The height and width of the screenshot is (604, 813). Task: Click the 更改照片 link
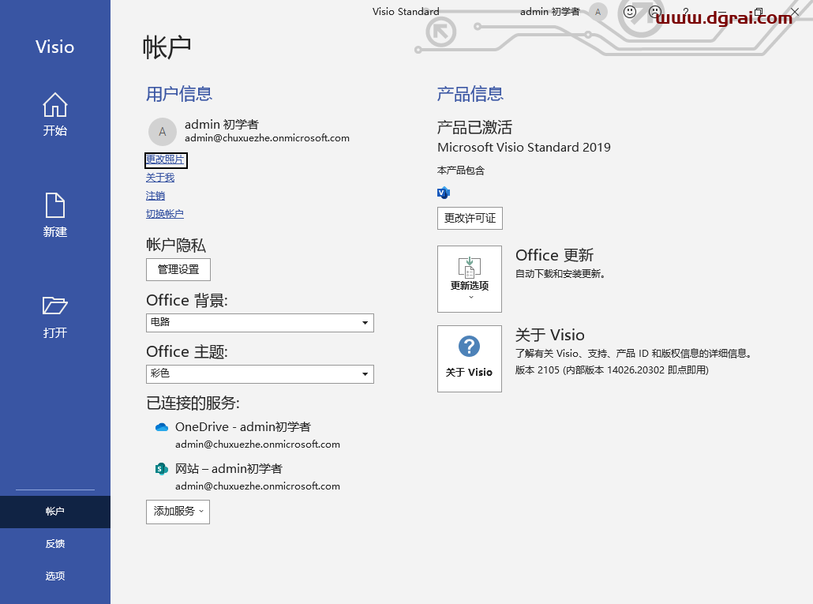point(165,159)
